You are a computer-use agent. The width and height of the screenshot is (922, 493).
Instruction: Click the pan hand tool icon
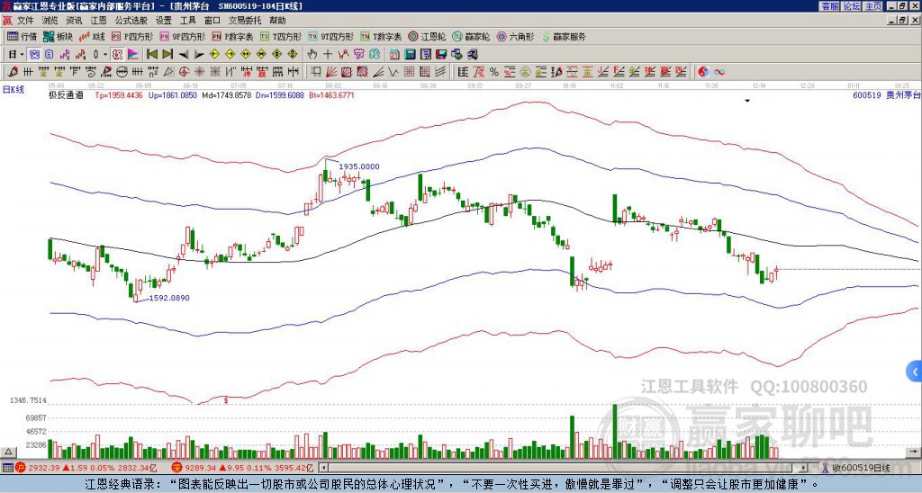[x=312, y=54]
